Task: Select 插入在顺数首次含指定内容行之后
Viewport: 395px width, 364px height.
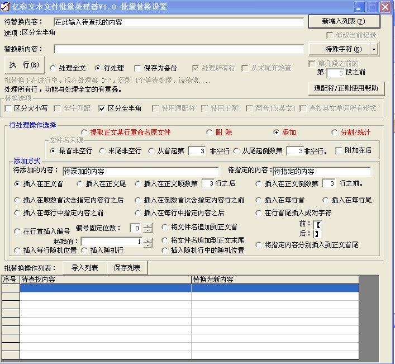Action: 69,200
